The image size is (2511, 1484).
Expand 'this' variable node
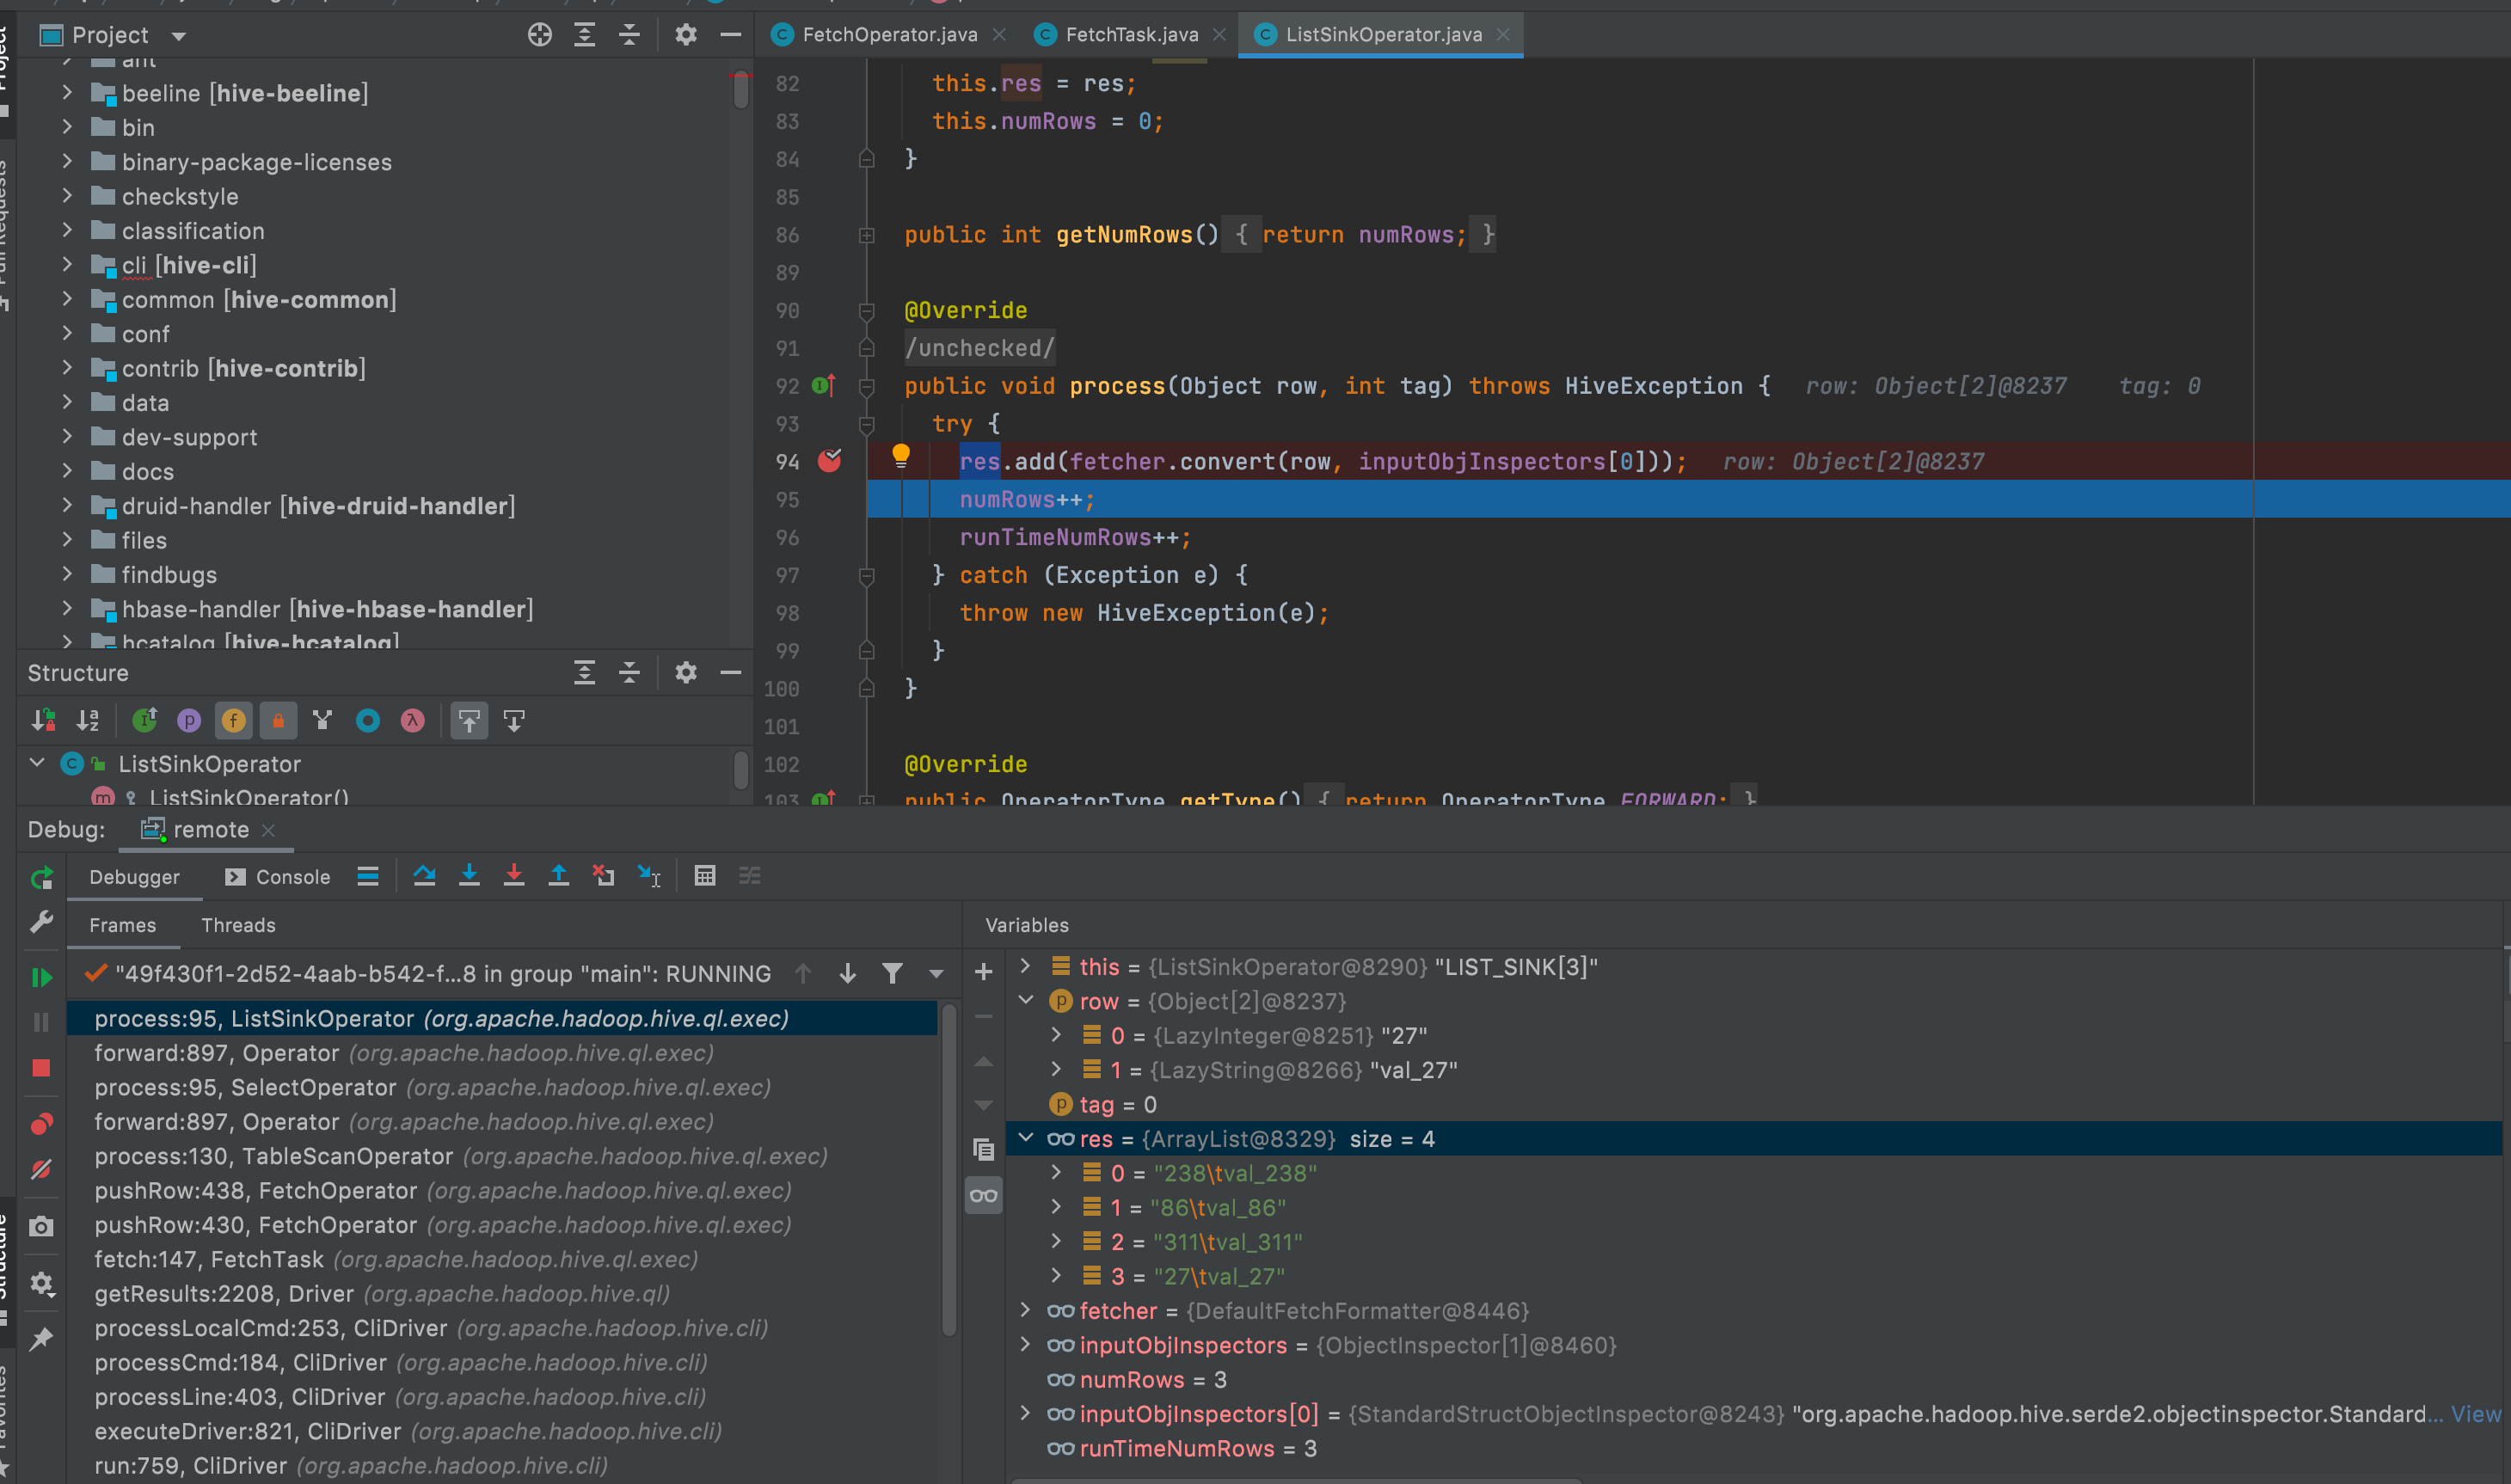point(1025,966)
